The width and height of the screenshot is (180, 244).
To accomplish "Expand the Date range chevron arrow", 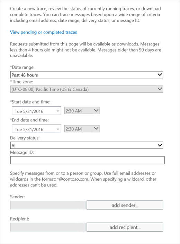I will coord(160,75).
